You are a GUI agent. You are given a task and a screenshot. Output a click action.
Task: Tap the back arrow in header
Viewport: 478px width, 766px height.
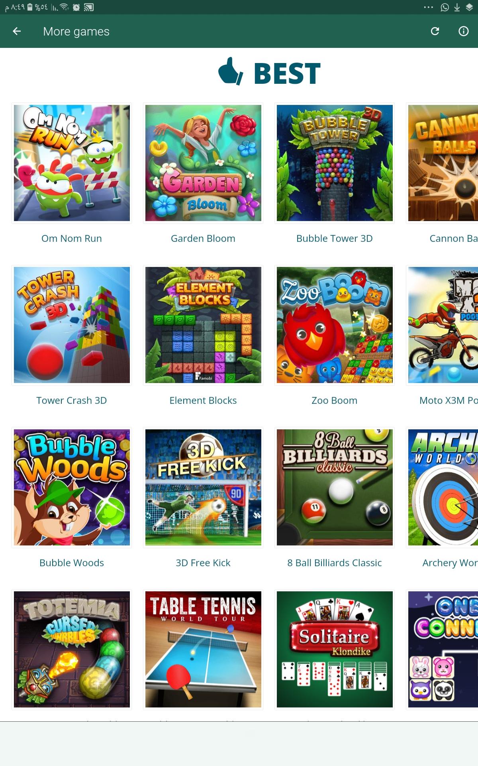[17, 31]
